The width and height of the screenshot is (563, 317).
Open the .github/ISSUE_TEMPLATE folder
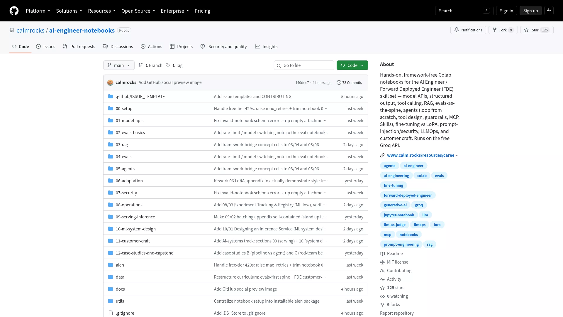point(140,97)
